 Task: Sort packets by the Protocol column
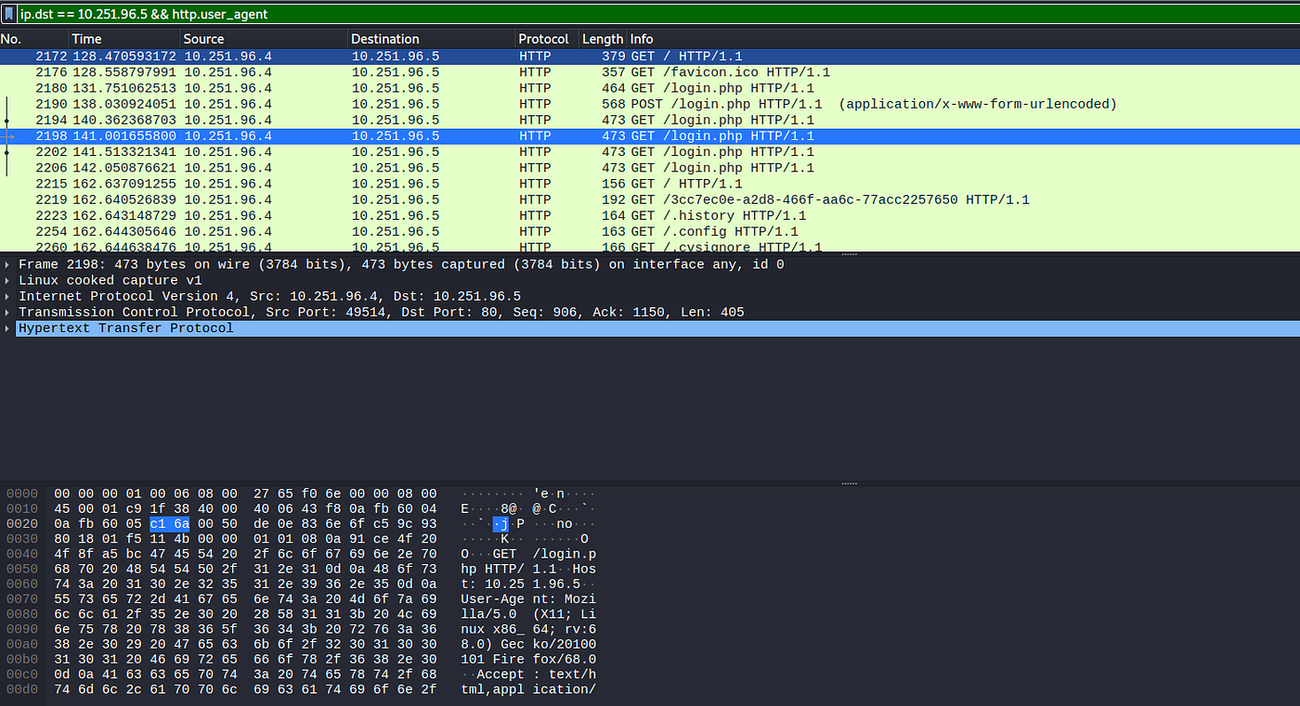pos(543,39)
